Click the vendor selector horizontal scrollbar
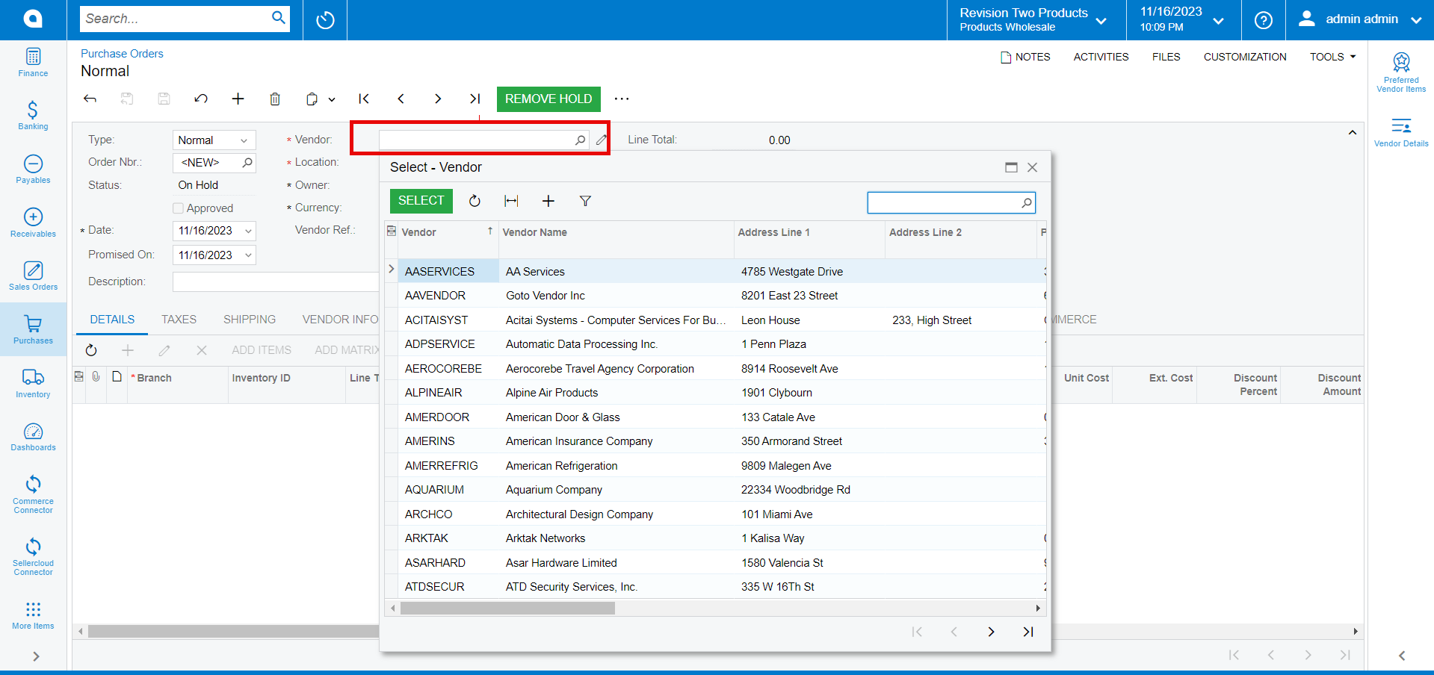 click(507, 609)
